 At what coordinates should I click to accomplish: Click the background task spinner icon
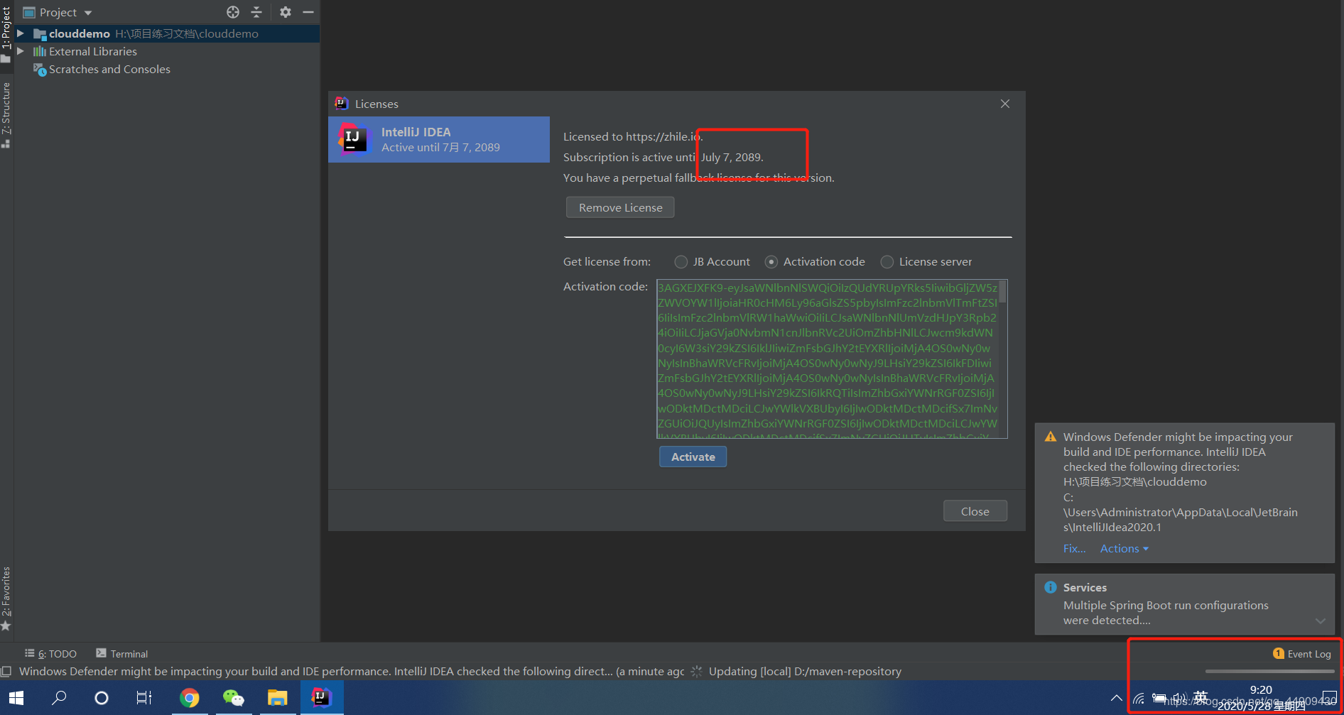pyautogui.click(x=696, y=672)
